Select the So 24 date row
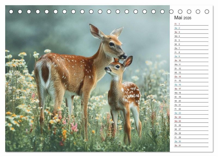The image size is (218, 157). pyautogui.click(x=191, y=117)
